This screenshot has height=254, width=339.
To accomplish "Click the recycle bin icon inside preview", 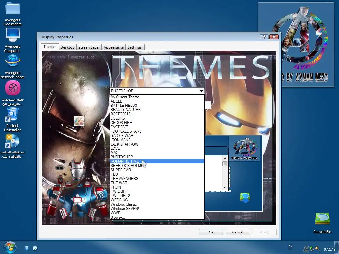I will tap(245, 198).
